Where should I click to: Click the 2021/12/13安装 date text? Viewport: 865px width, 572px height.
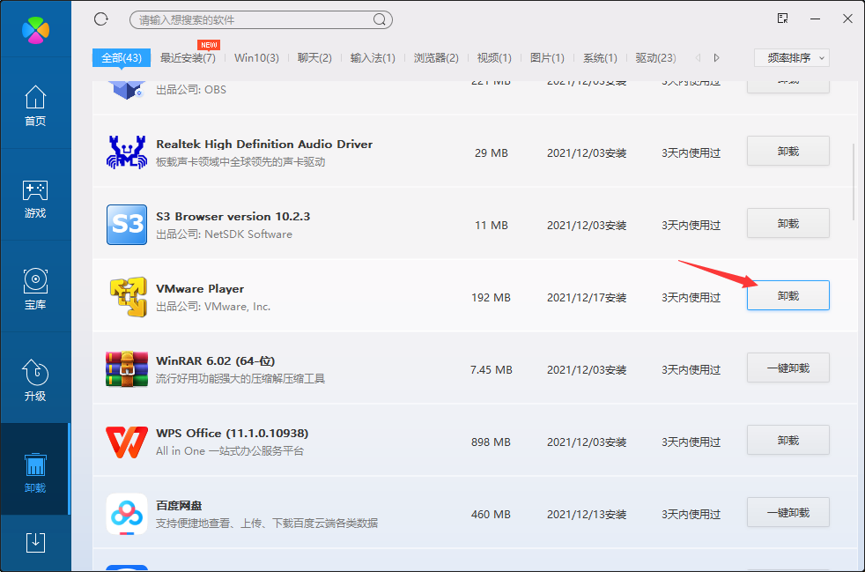pyautogui.click(x=587, y=515)
